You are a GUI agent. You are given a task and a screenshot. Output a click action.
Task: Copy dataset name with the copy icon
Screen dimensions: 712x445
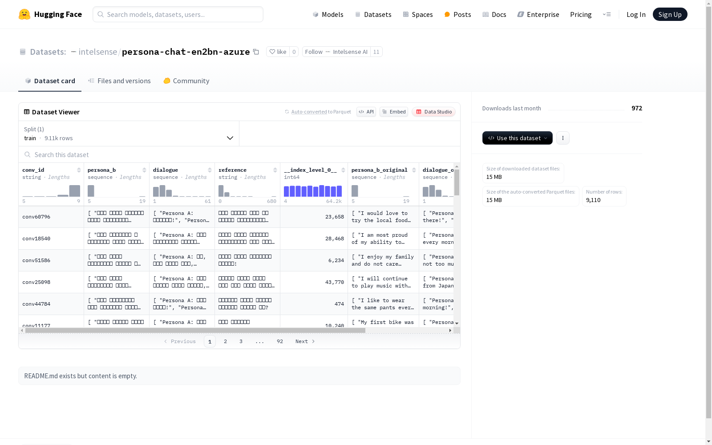point(256,52)
